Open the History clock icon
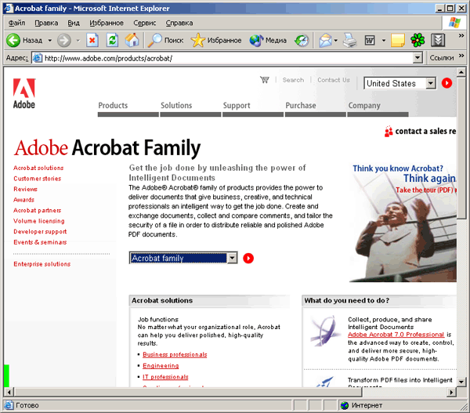 click(x=302, y=41)
